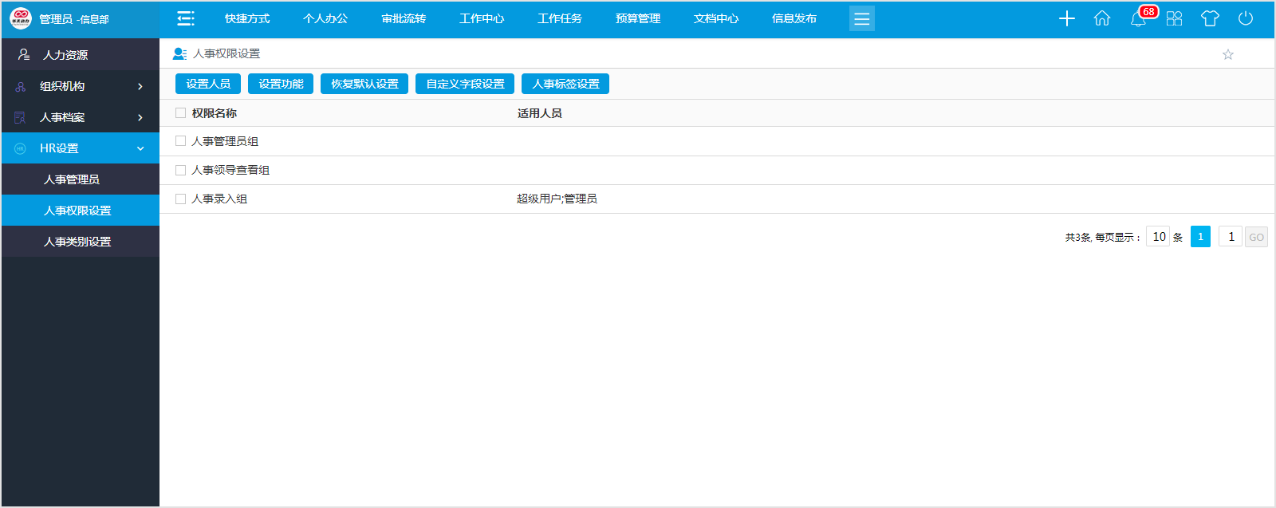Click the 适用人员 column header
This screenshot has height=508, width=1276.
coord(540,113)
